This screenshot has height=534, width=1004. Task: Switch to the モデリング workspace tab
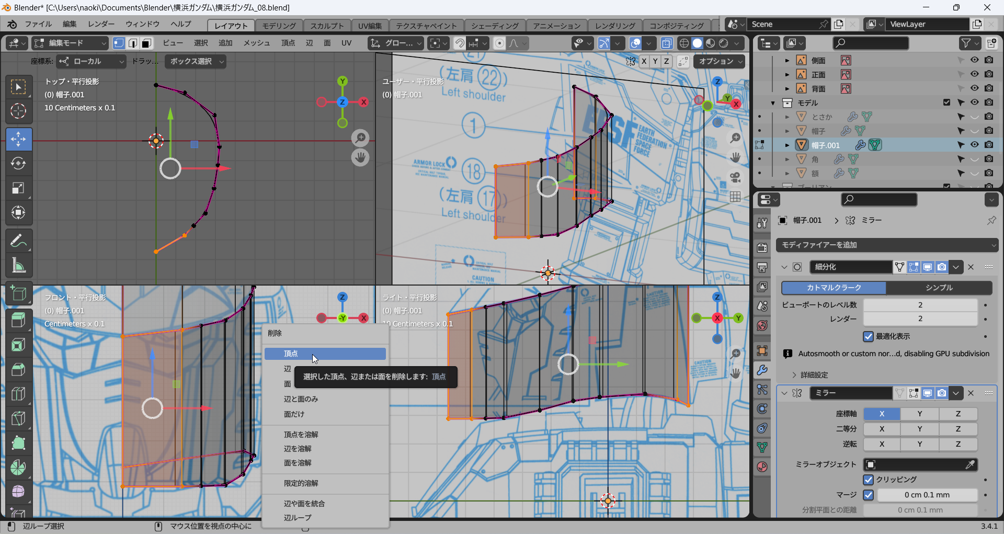click(x=279, y=26)
